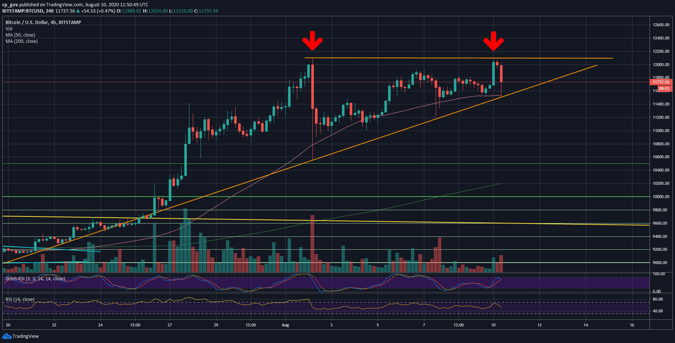Select the yellow descending trendline near 9600
The width and height of the screenshot is (675, 343).
(326, 221)
